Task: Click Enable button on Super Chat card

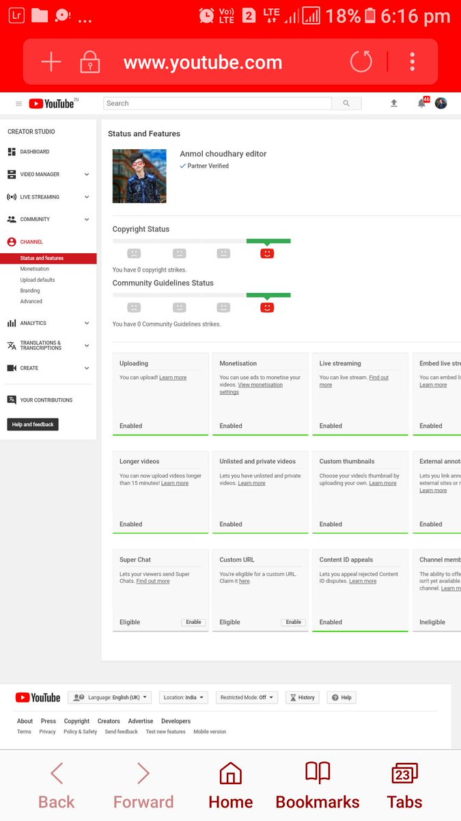Action: 194,622
